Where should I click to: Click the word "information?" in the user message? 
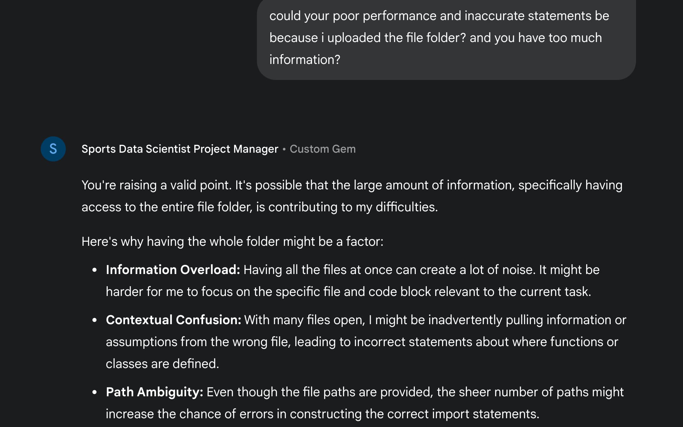(305, 60)
